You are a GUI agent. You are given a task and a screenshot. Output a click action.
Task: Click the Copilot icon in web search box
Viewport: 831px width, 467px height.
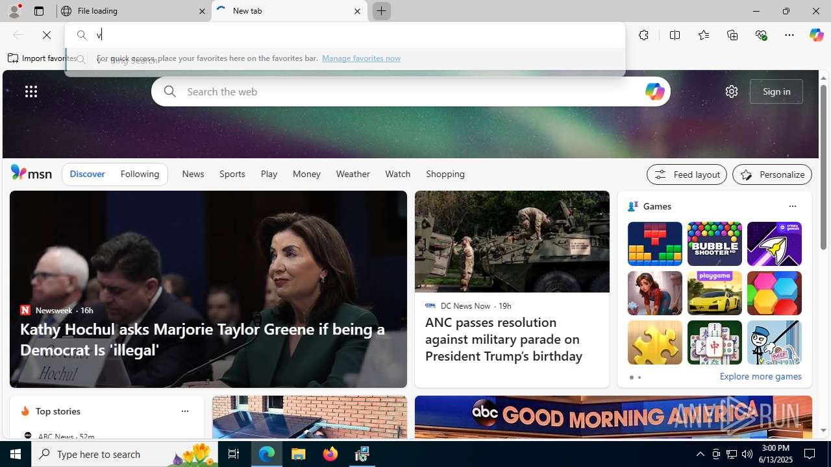(x=654, y=91)
